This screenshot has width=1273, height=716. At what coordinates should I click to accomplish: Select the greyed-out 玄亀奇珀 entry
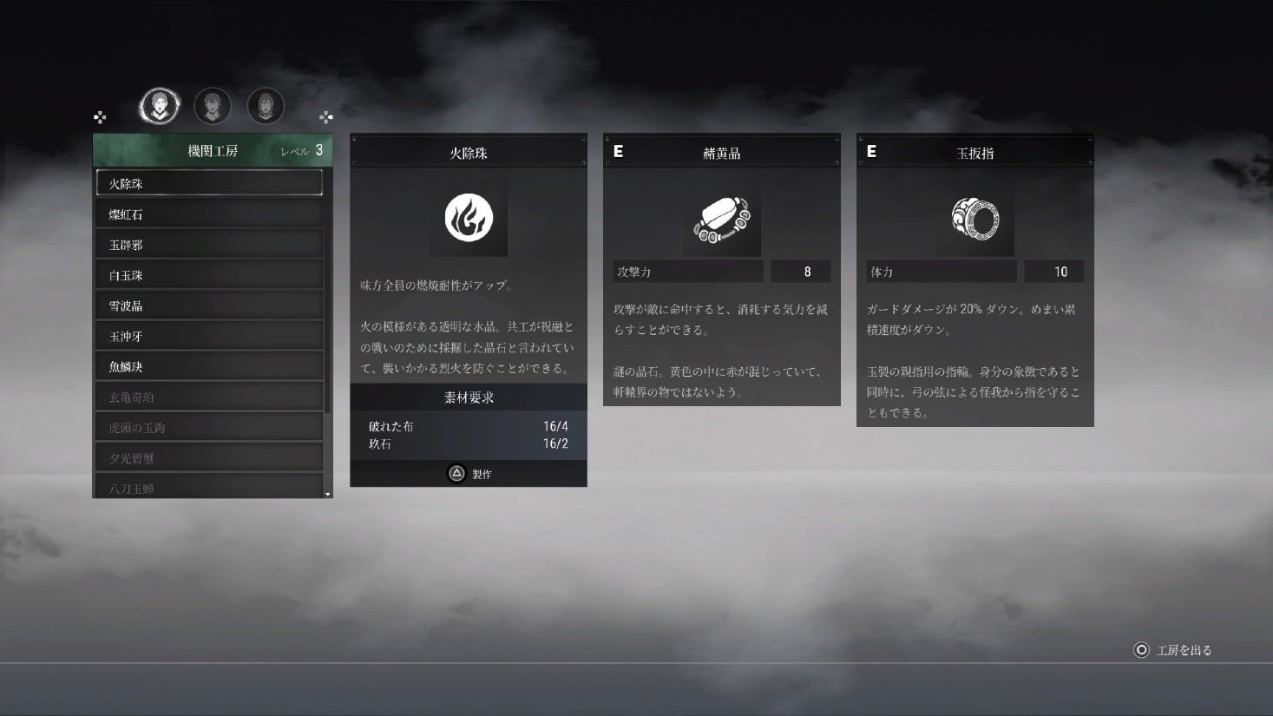[x=209, y=397]
